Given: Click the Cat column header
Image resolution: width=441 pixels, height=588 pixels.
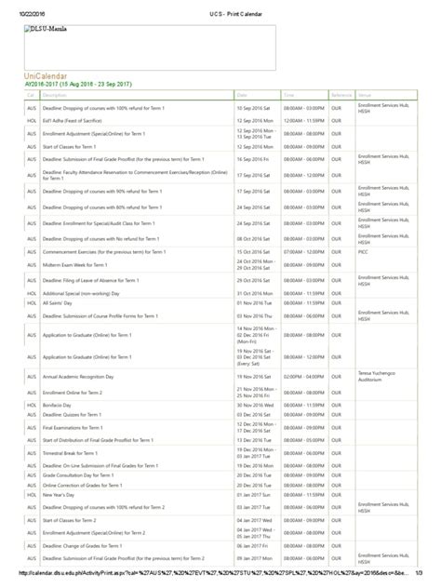Looking at the screenshot, I should [31, 95].
